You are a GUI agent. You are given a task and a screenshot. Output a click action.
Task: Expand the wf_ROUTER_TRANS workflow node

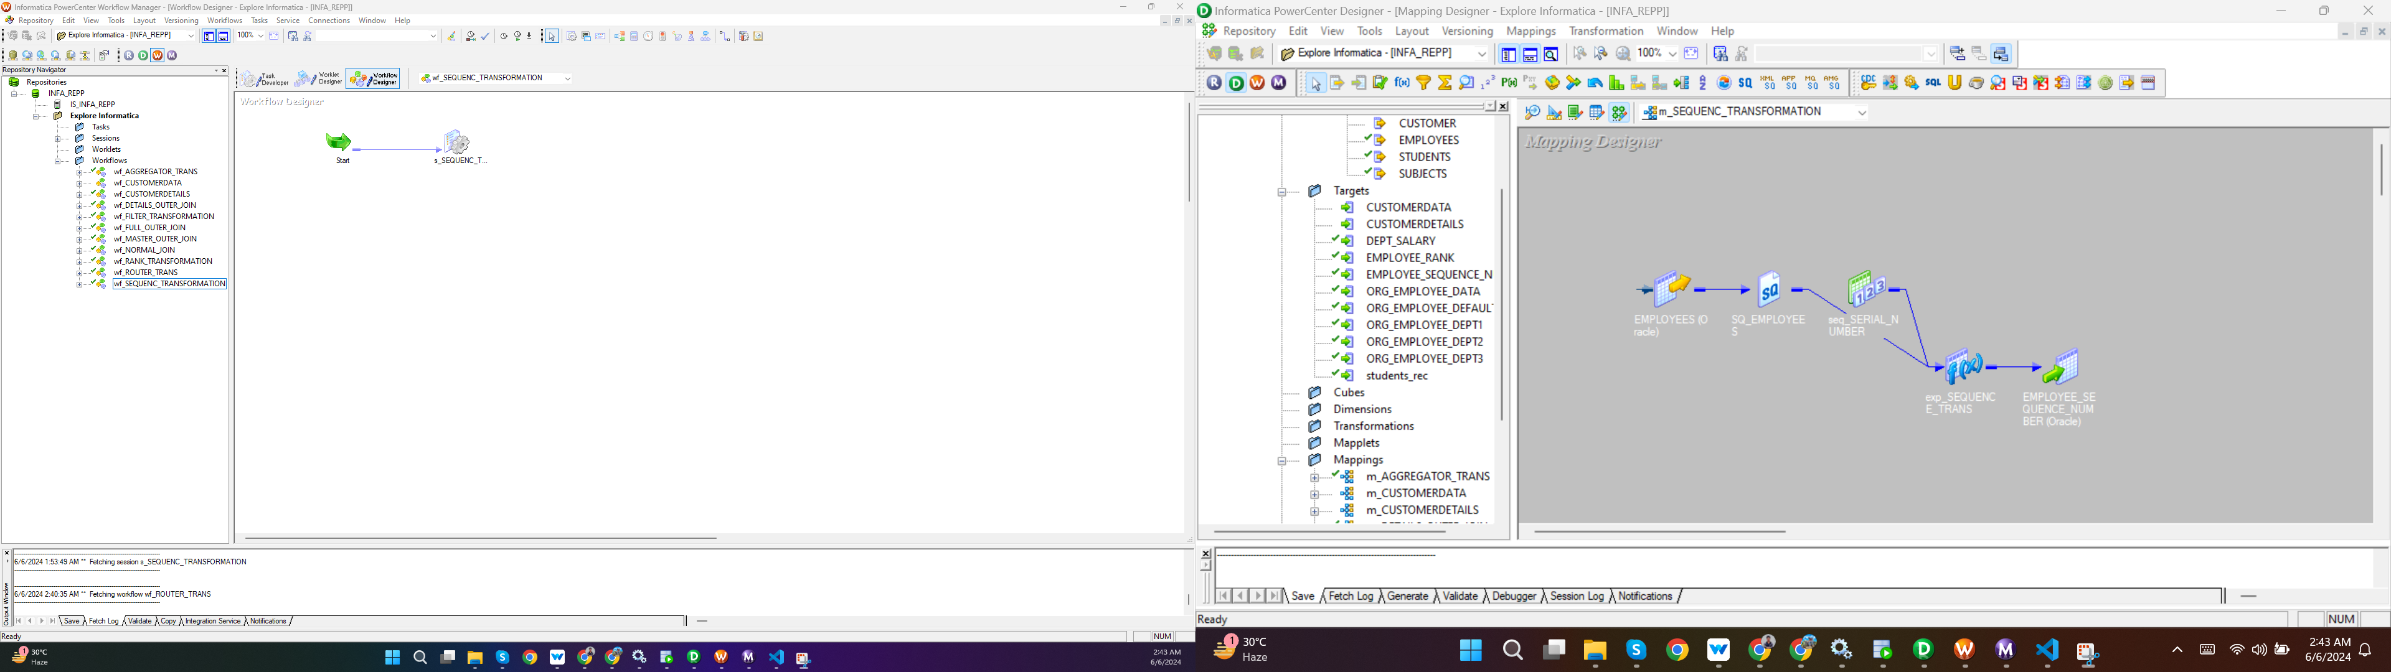(79, 273)
